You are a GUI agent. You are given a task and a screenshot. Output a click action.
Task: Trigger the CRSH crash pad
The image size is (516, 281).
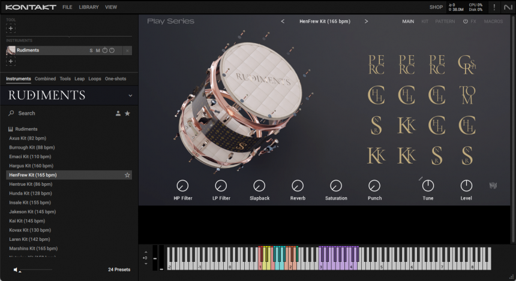pos(467,65)
